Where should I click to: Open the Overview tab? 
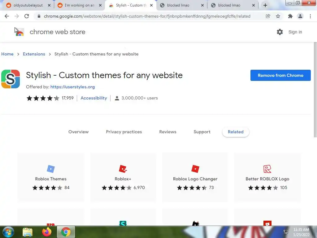coord(78,132)
